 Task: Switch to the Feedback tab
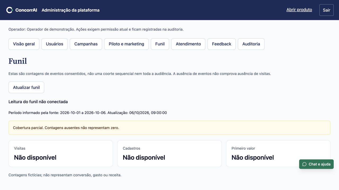point(222,44)
